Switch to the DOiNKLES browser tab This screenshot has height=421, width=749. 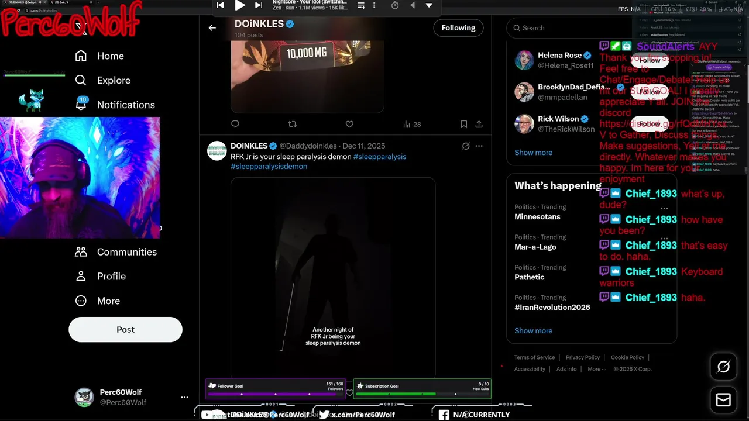pos(25,3)
